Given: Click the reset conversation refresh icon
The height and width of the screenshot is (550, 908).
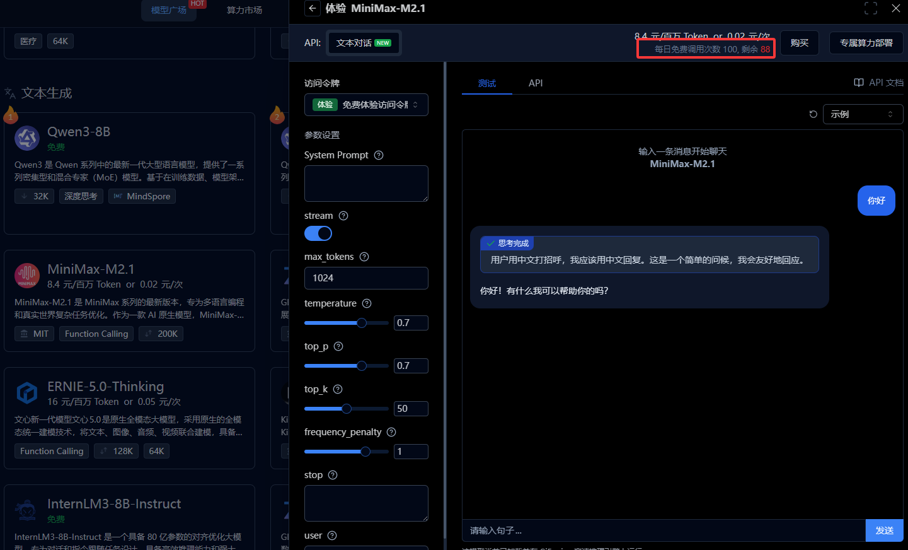Looking at the screenshot, I should (x=813, y=114).
